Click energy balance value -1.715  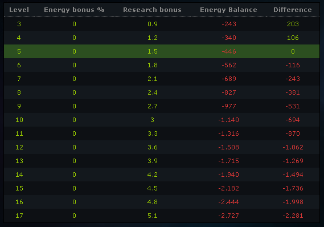(228, 161)
